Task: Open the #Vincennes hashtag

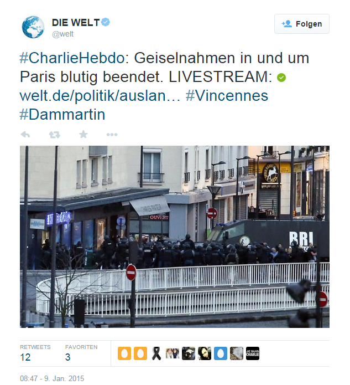Action: pyautogui.click(x=227, y=95)
